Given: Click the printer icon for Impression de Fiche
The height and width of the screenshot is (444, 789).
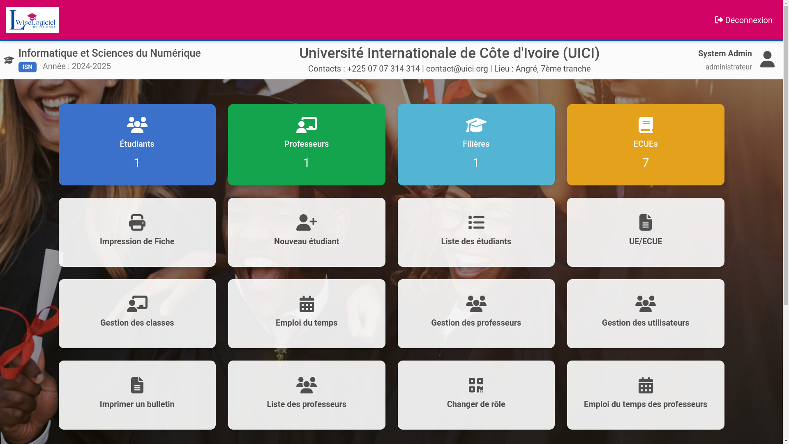Looking at the screenshot, I should [137, 222].
